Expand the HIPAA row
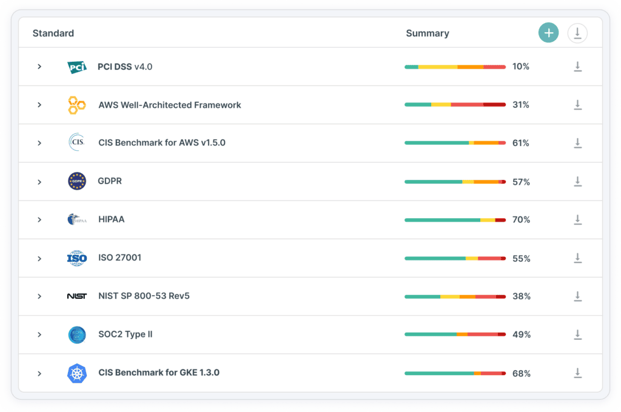Image resolution: width=621 pixels, height=412 pixels. 39,220
